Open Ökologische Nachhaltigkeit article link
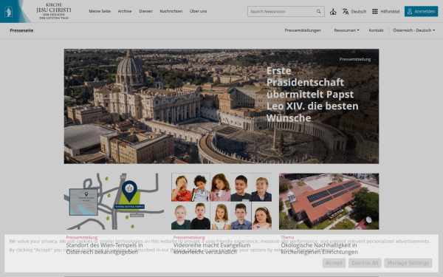This screenshot has width=443, height=277. click(319, 248)
